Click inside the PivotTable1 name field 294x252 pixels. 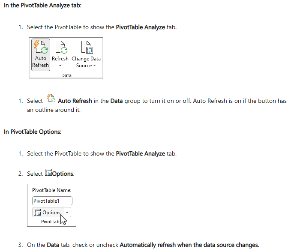52,201
